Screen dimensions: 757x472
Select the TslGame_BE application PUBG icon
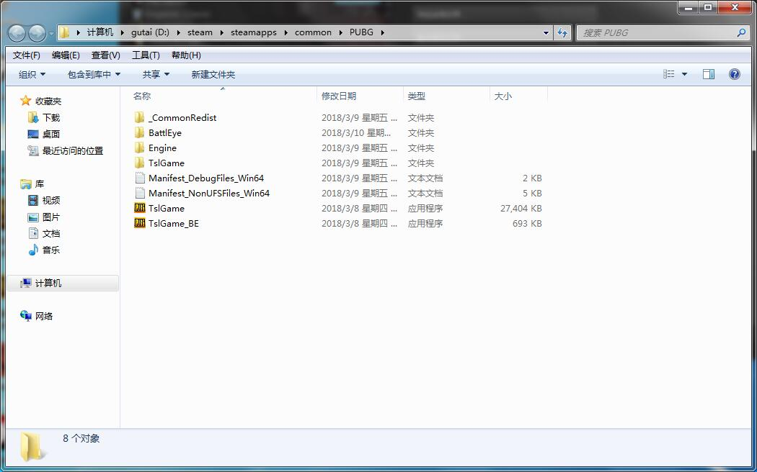140,224
